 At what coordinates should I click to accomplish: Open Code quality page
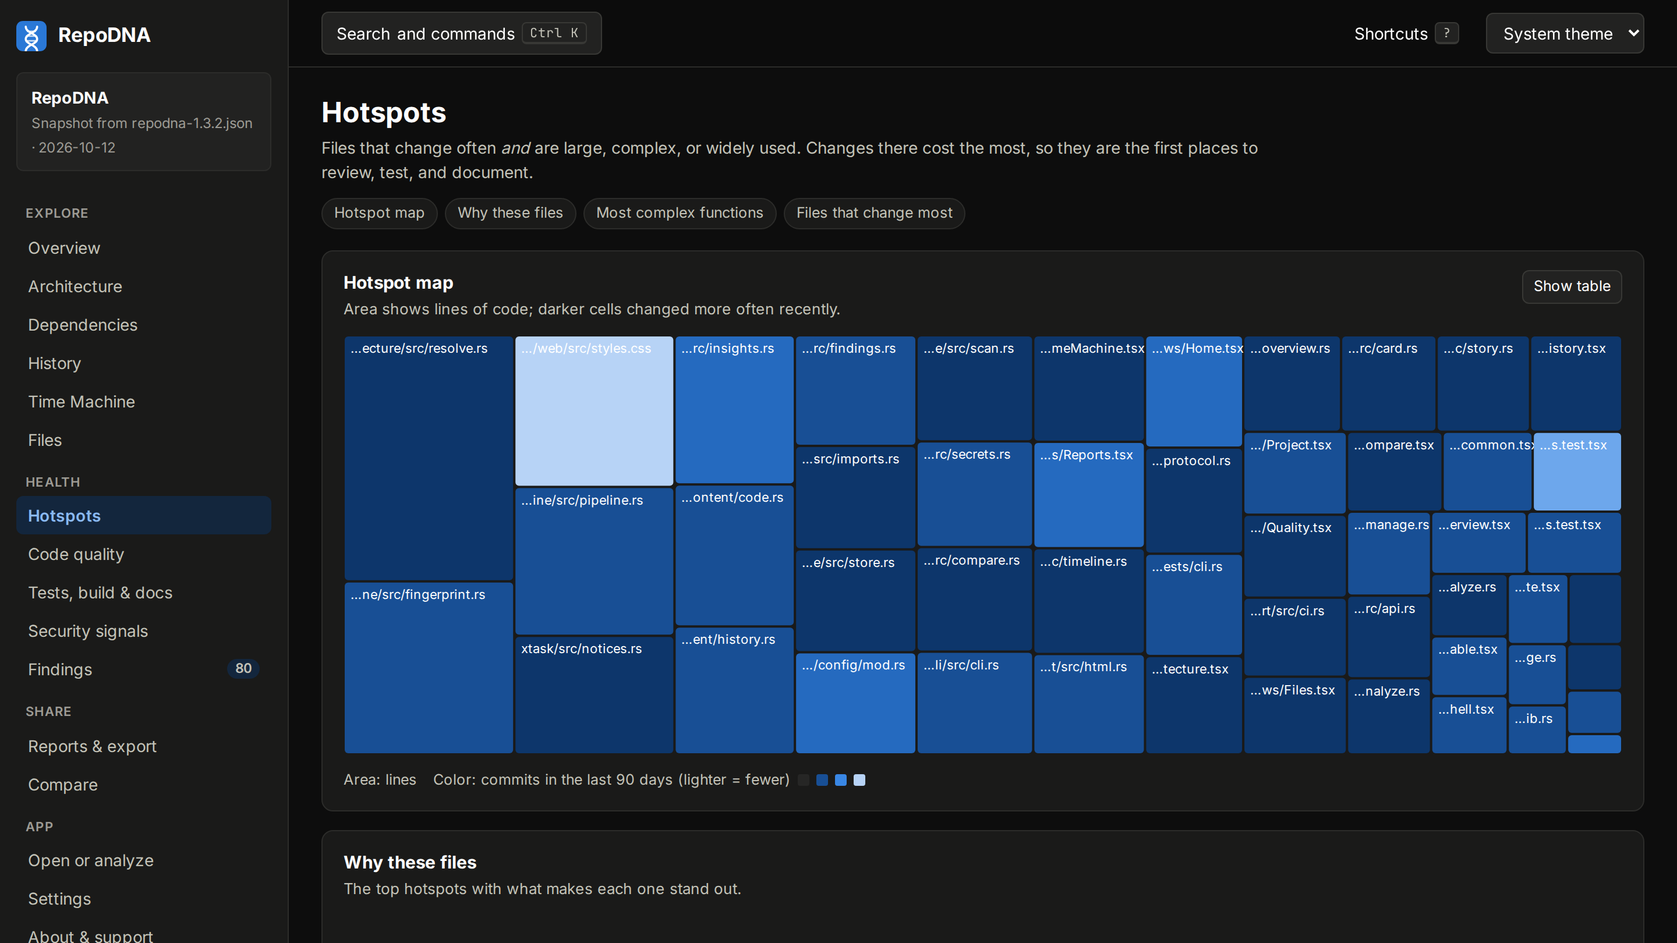click(x=143, y=554)
